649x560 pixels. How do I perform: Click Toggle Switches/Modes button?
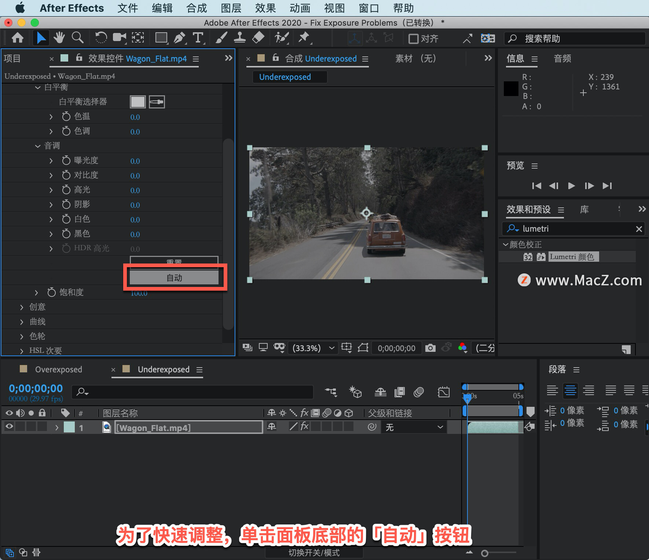(x=314, y=553)
